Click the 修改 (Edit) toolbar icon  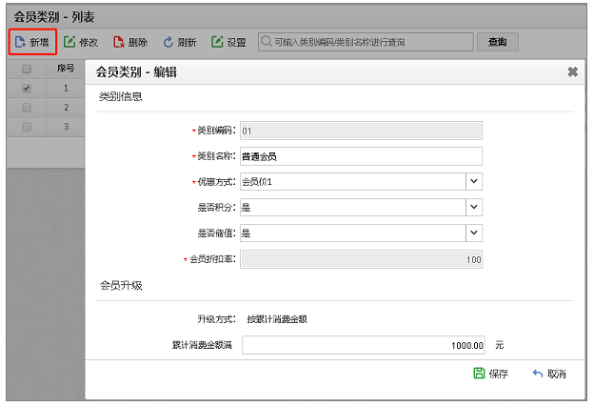[69, 42]
